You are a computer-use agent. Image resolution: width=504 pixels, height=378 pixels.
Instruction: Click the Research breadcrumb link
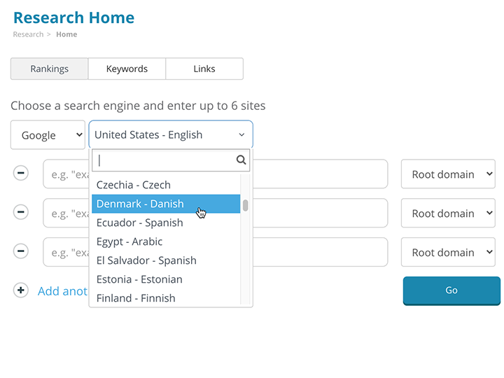tap(28, 34)
